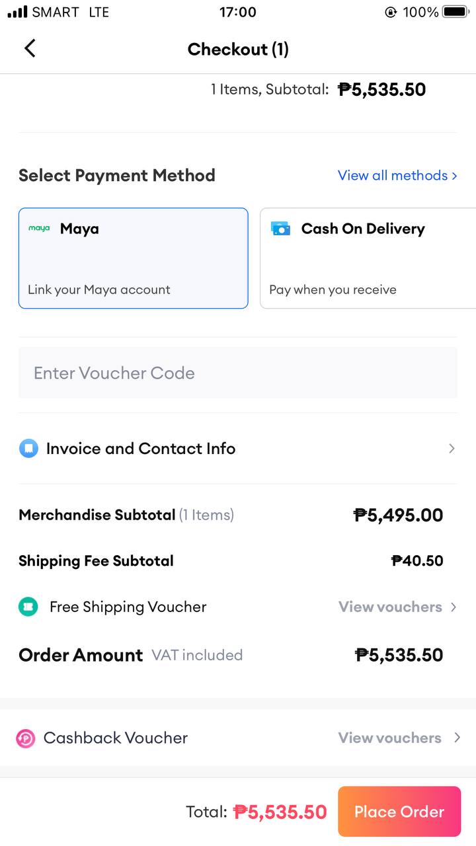Tap the Checkout (1) page title
The height and width of the screenshot is (846, 476).
tap(238, 49)
